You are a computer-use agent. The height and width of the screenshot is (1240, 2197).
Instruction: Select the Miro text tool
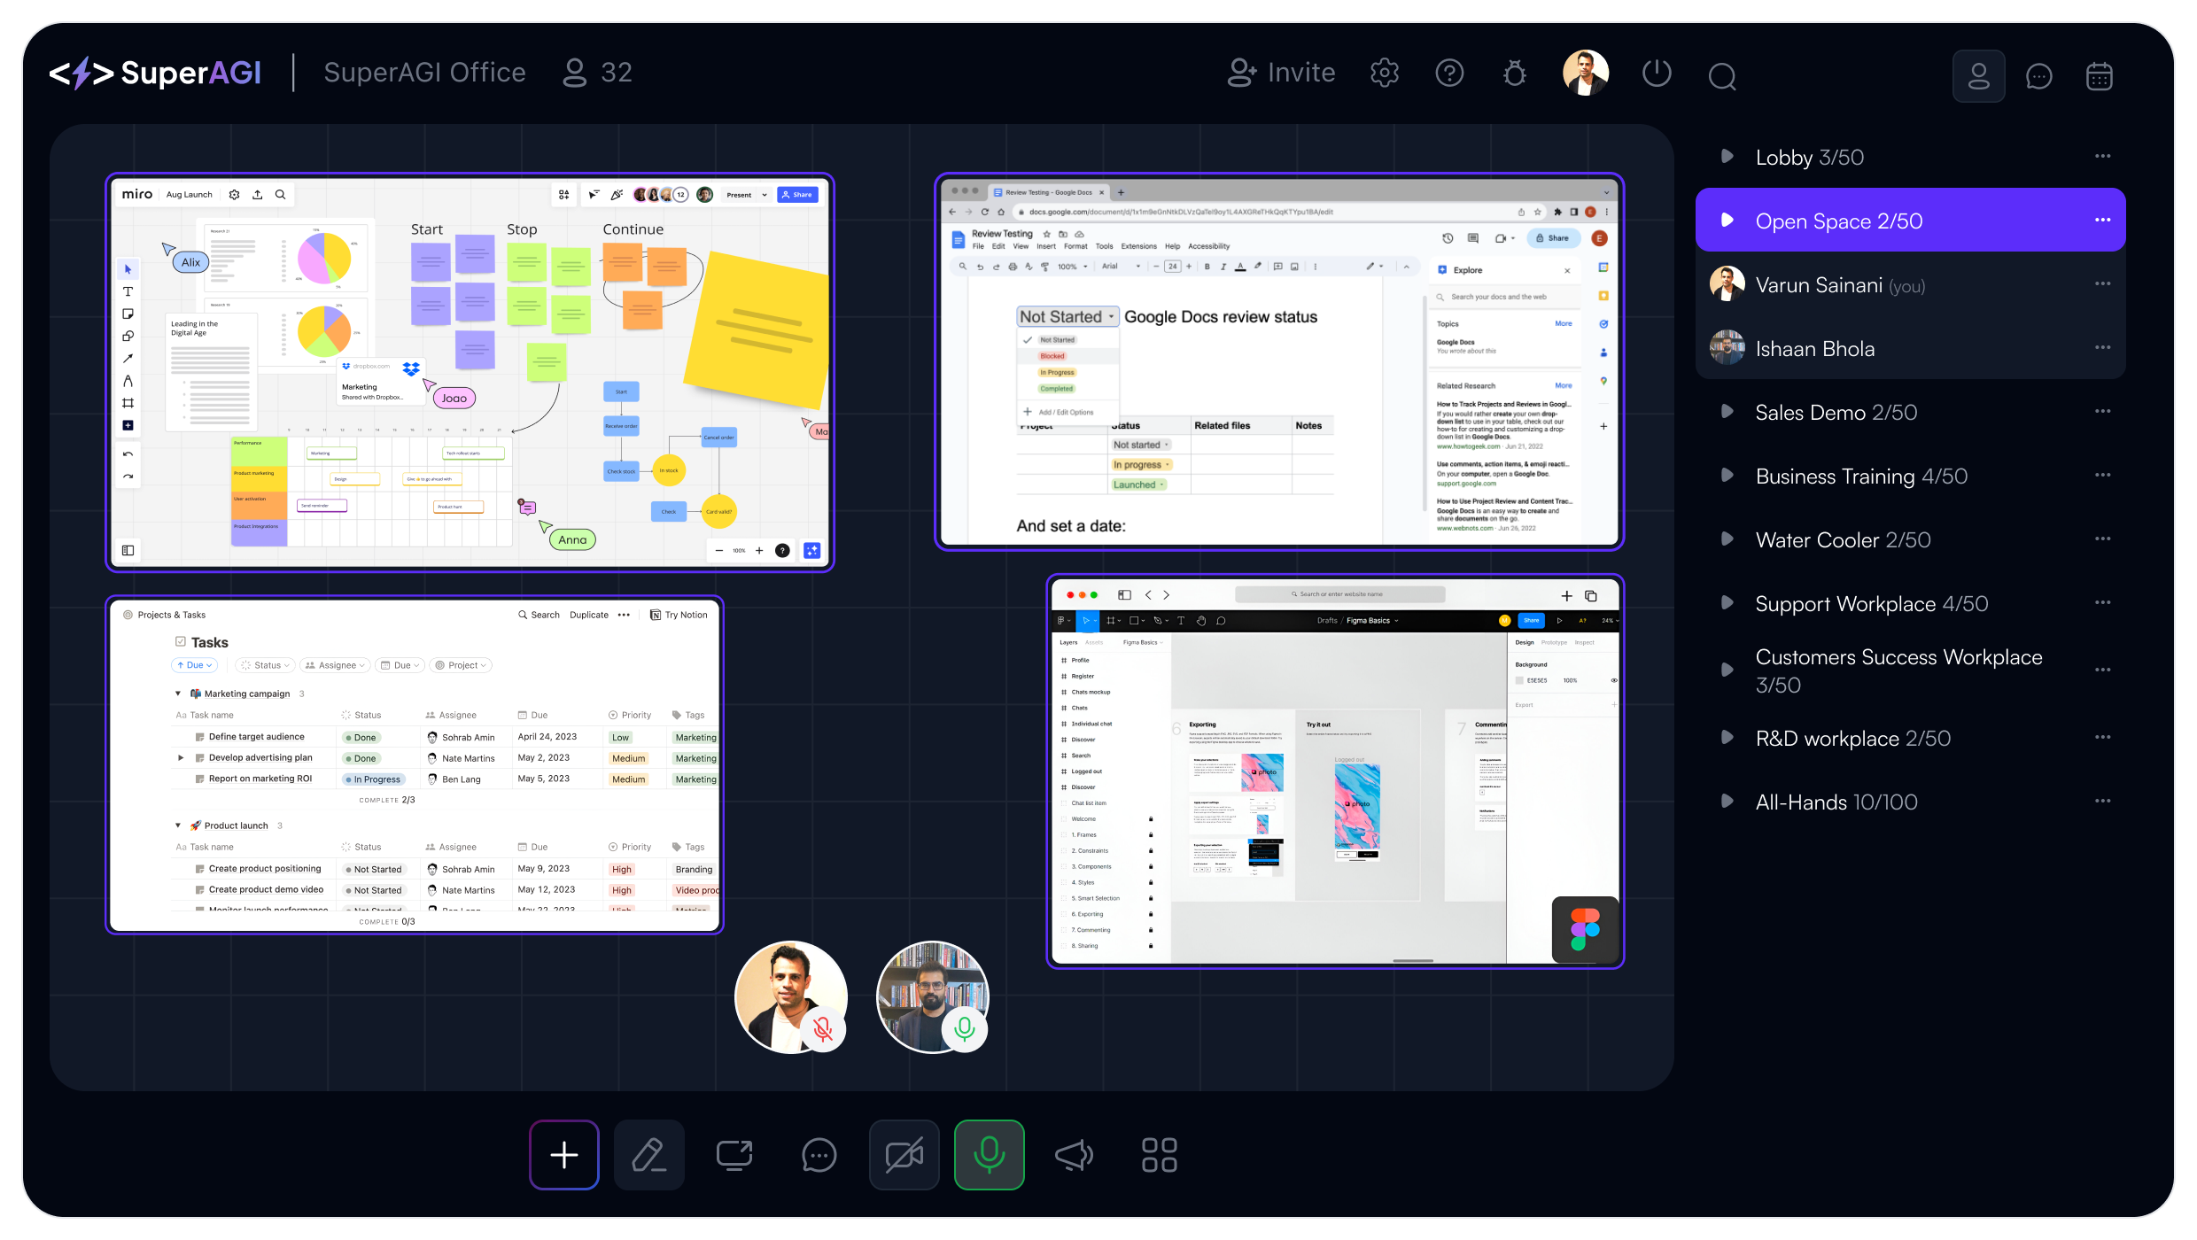[128, 291]
